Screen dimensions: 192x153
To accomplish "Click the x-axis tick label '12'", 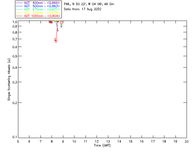I will pyautogui.click(x=97, y=141).
